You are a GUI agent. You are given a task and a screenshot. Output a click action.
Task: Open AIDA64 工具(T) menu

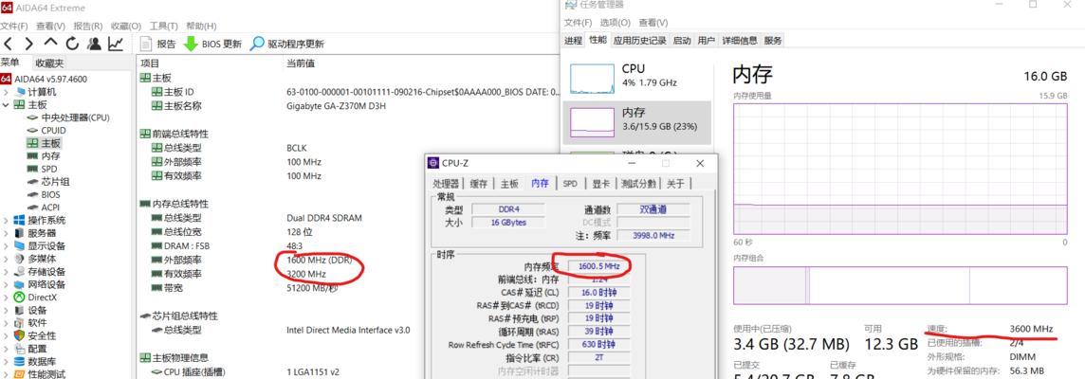click(x=163, y=26)
